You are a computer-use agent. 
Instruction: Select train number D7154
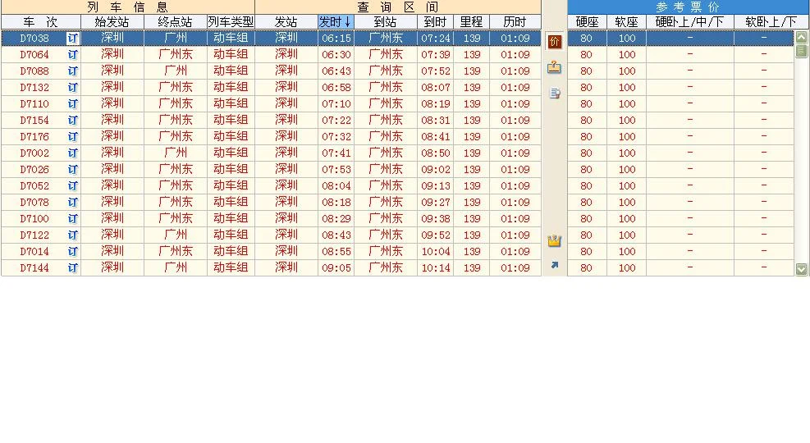coord(34,121)
